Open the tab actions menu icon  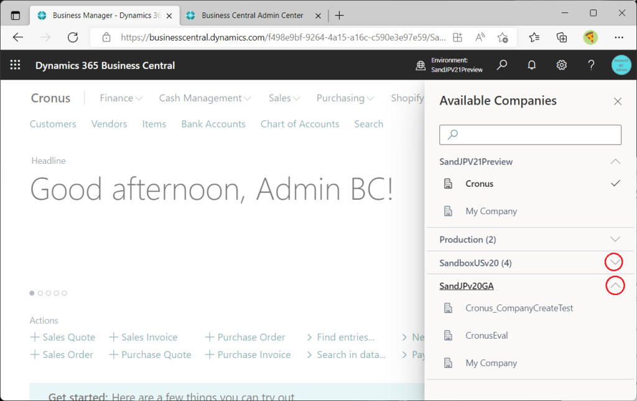pos(16,16)
